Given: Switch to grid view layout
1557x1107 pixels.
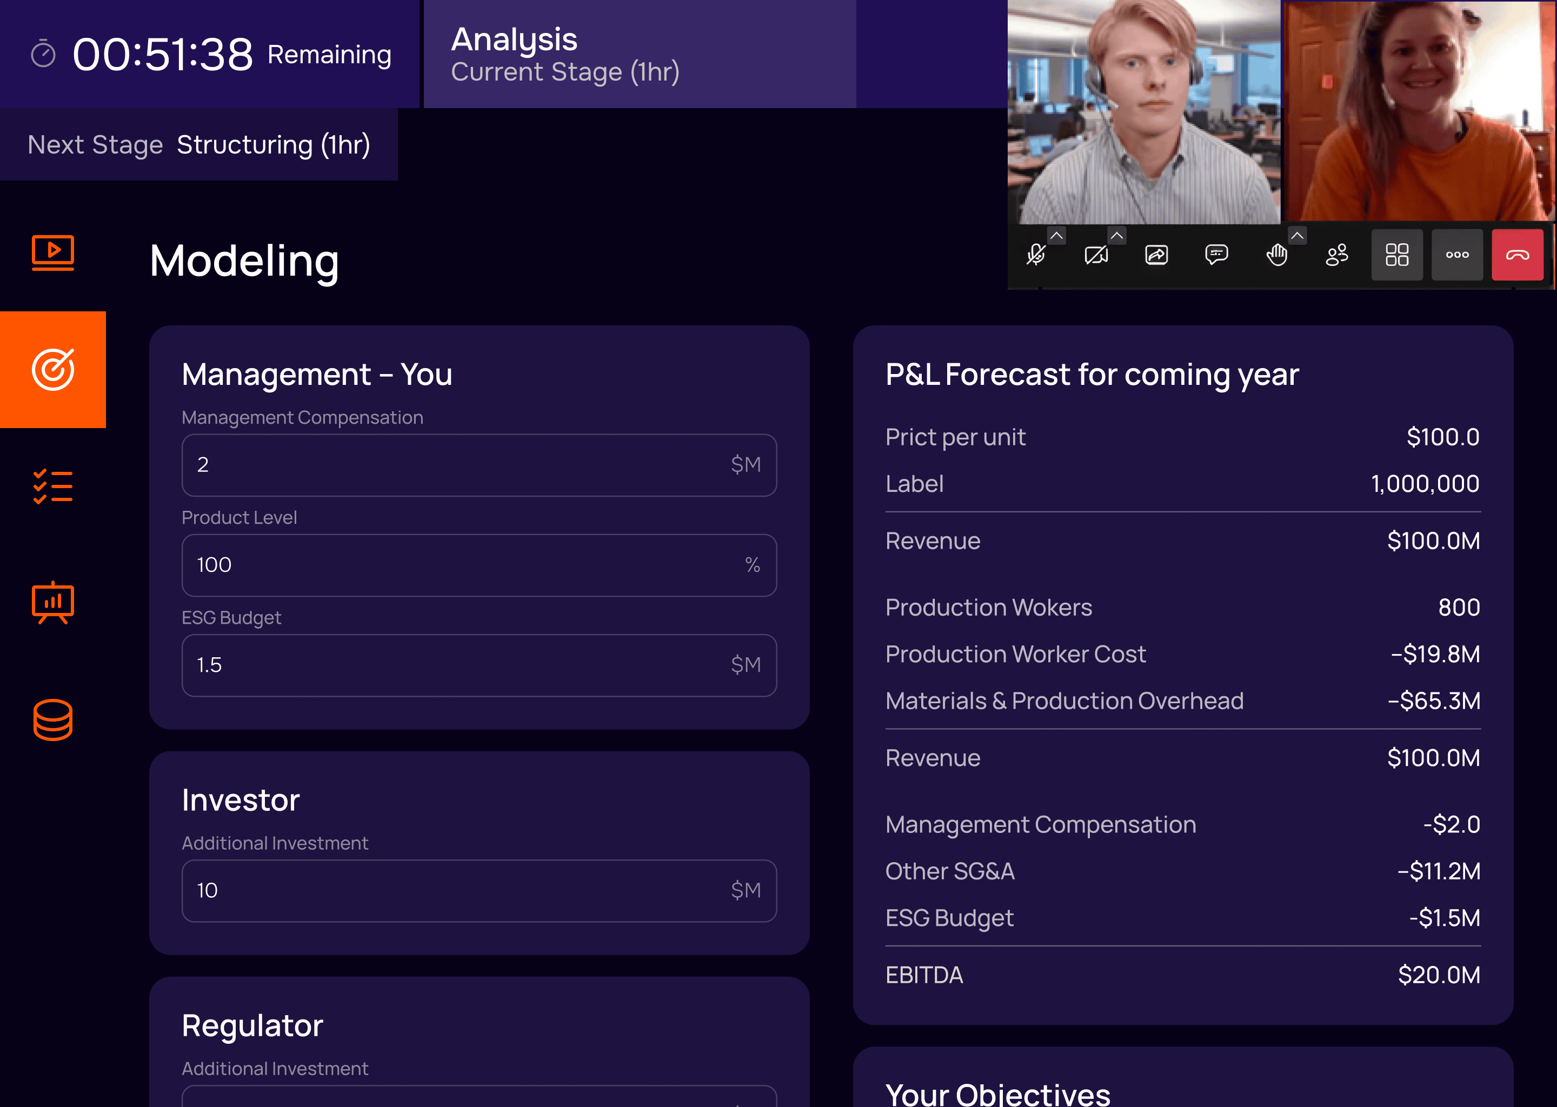Looking at the screenshot, I should 1397,255.
